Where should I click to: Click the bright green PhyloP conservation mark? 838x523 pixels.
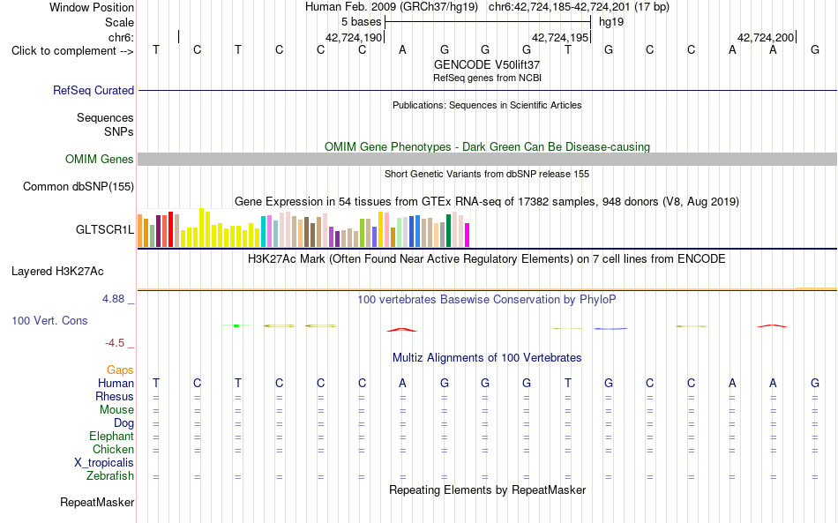tap(236, 325)
